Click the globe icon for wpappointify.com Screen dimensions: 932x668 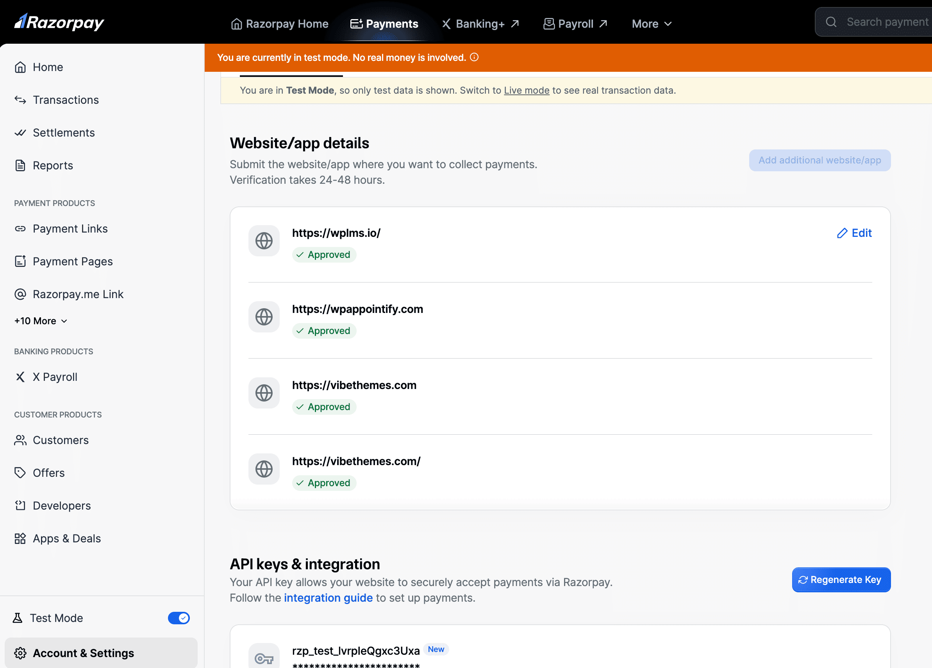click(264, 317)
